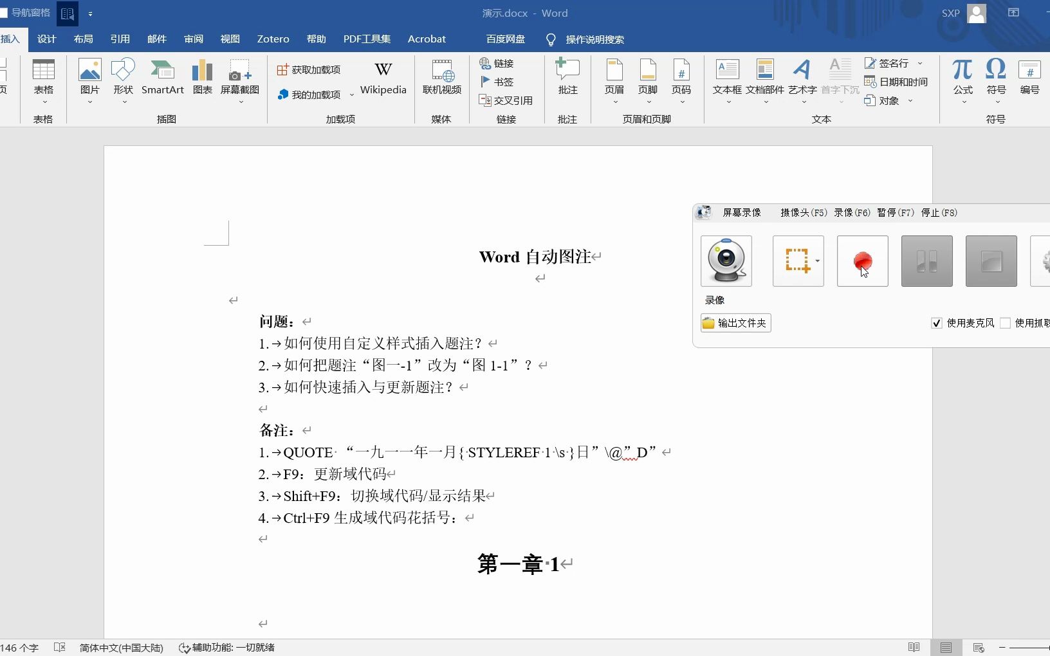Switch to print layout view in the status bar
1050x656 pixels.
pos(946,648)
